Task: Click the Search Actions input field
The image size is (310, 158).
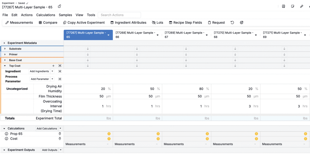Action: [120, 15]
